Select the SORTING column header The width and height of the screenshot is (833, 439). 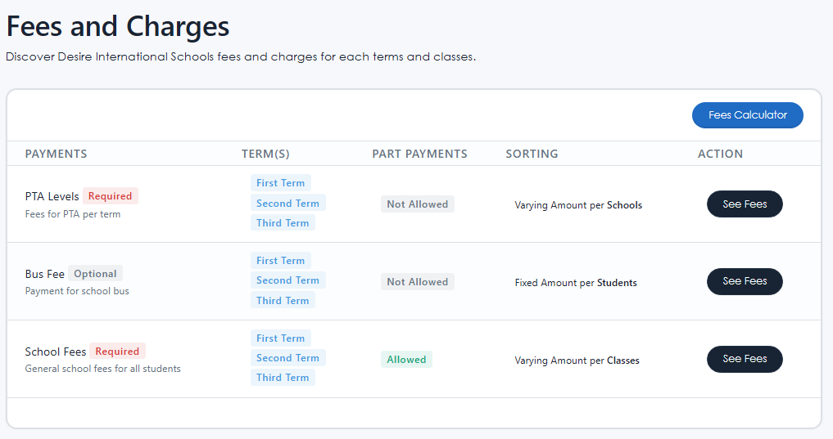[x=532, y=154]
